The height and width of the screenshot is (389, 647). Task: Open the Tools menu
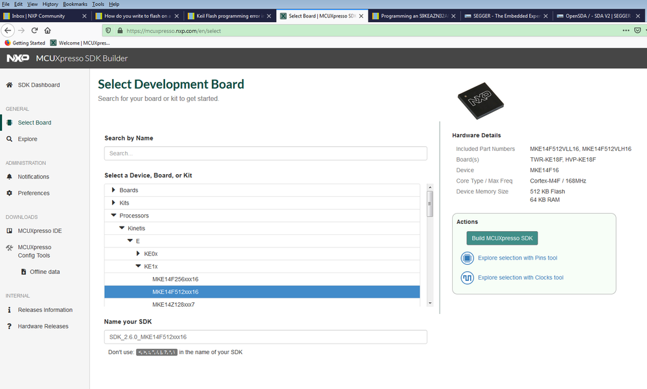coord(98,4)
